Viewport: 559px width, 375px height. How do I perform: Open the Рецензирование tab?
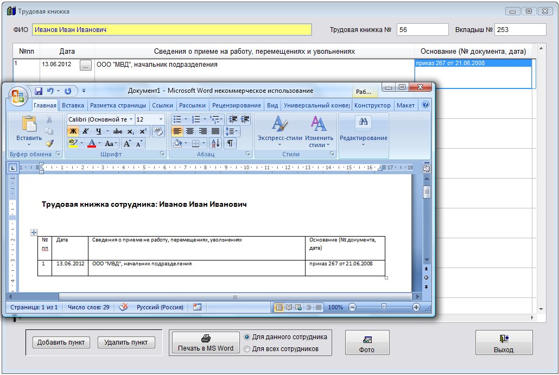(237, 105)
